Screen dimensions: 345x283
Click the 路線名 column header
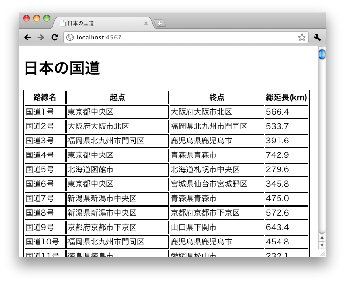tap(45, 97)
